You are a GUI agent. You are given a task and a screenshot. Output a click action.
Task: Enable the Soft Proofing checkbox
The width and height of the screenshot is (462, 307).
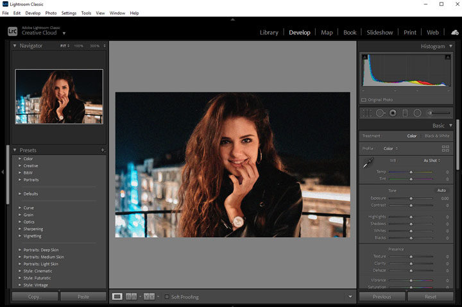coord(167,297)
